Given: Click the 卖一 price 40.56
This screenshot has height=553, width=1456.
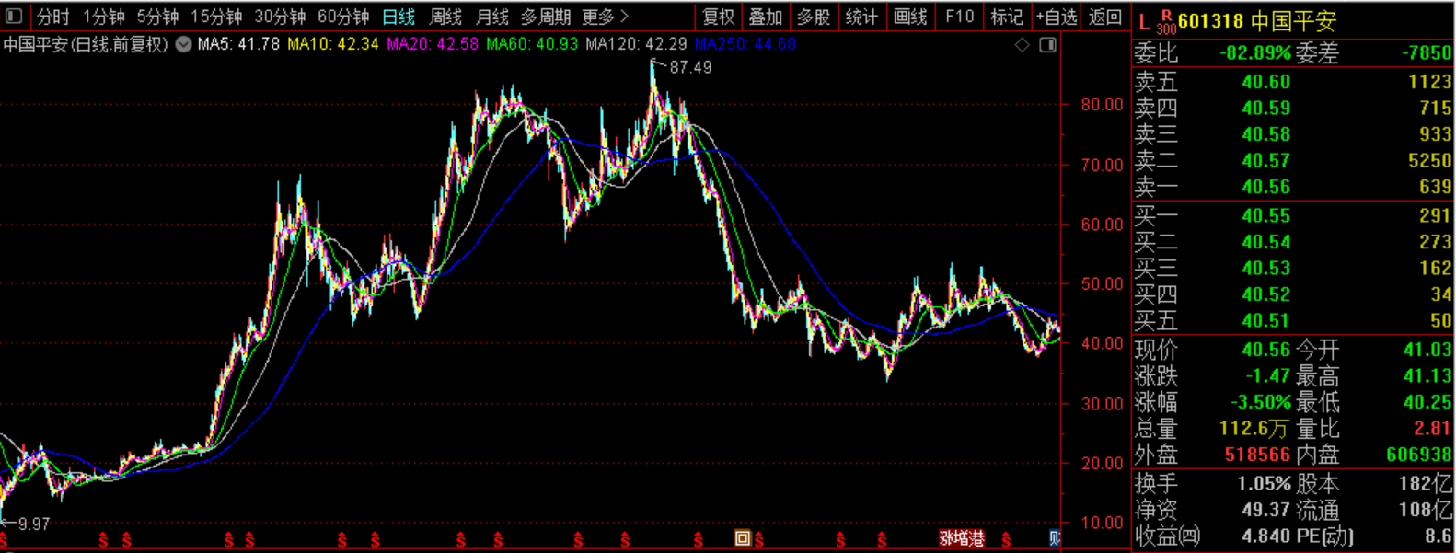Looking at the screenshot, I should tap(1265, 187).
